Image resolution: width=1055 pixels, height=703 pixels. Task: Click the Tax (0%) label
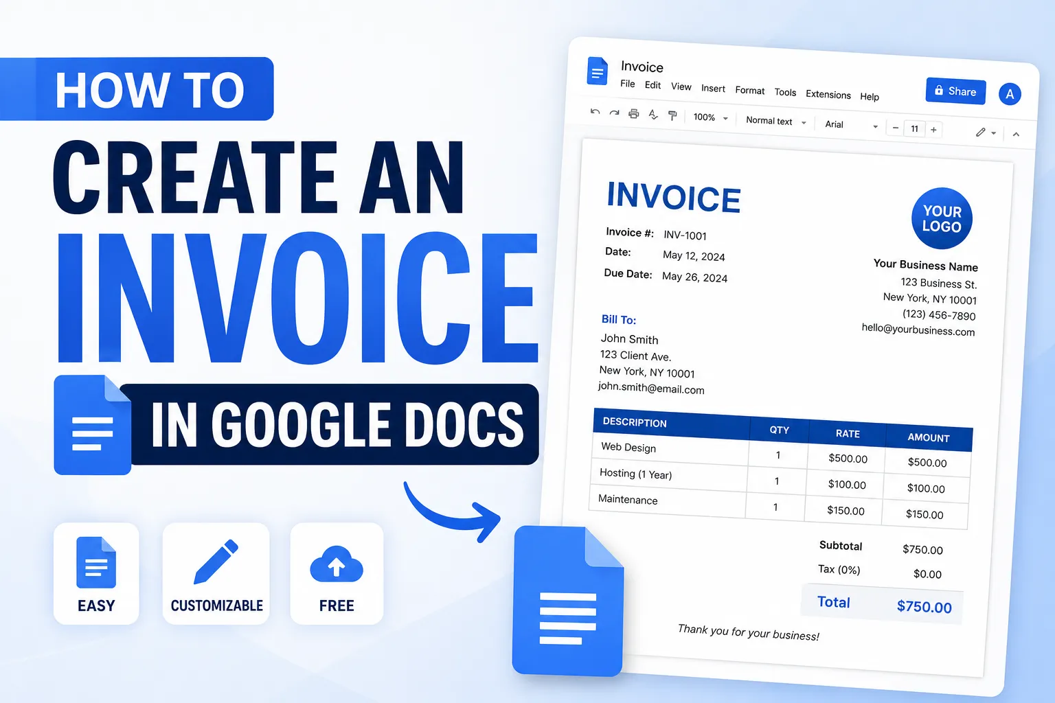pyautogui.click(x=839, y=570)
